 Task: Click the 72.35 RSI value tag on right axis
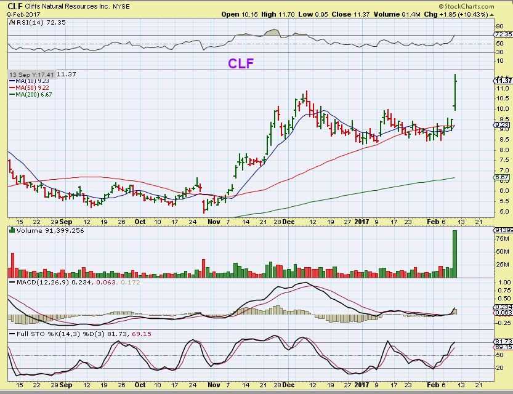(x=503, y=34)
